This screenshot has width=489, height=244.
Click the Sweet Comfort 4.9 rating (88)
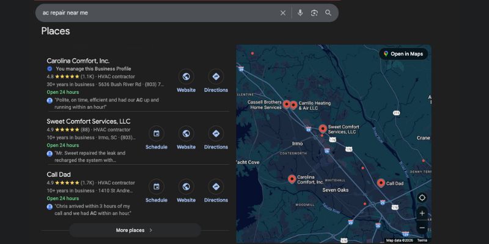click(68, 130)
